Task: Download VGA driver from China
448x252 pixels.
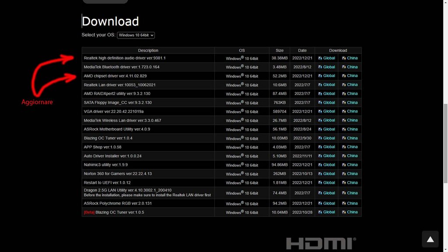Action: pyautogui.click(x=350, y=111)
